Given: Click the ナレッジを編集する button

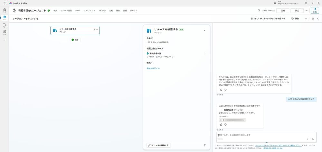Looking at the screenshot, I should 158,145.
